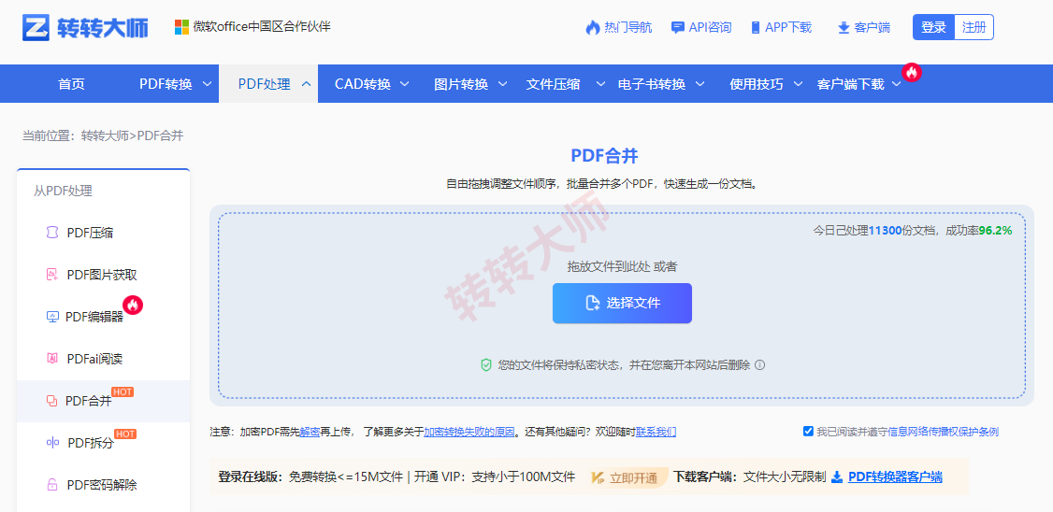This screenshot has width=1053, height=512.
Task: Click the Microsoft office partner logo
Action: tap(182, 27)
